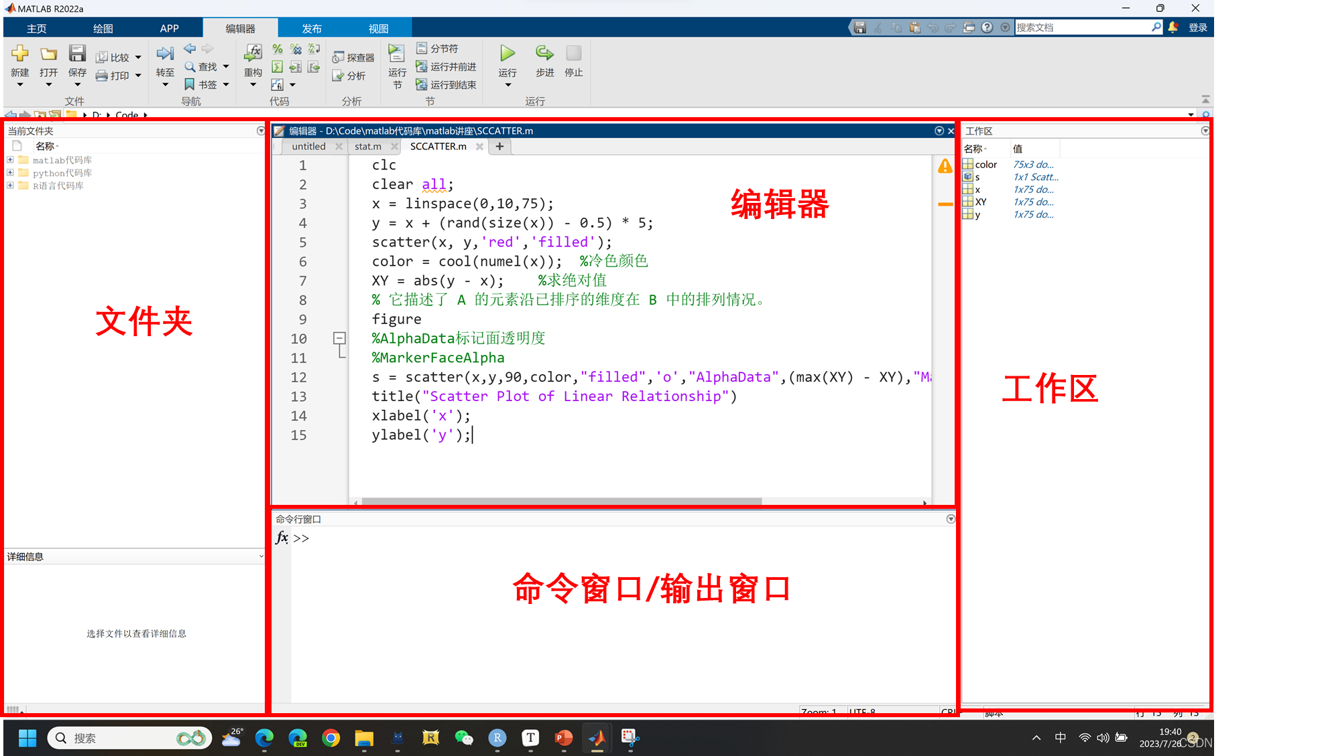Click the 登录 sign-in link
This screenshot has height=756, width=1318.
click(1198, 27)
